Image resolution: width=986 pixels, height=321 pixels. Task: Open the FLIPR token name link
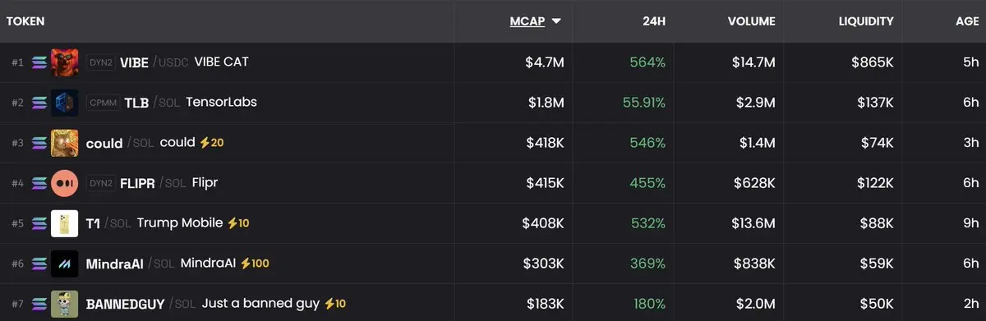click(x=137, y=183)
